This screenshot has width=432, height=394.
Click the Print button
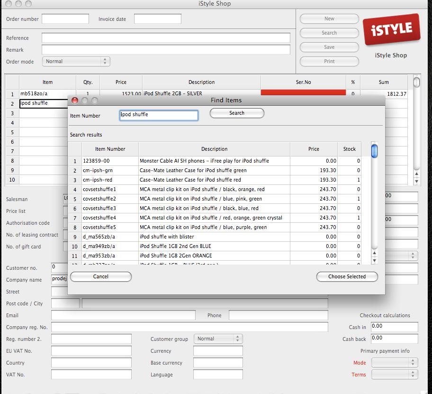pos(329,62)
